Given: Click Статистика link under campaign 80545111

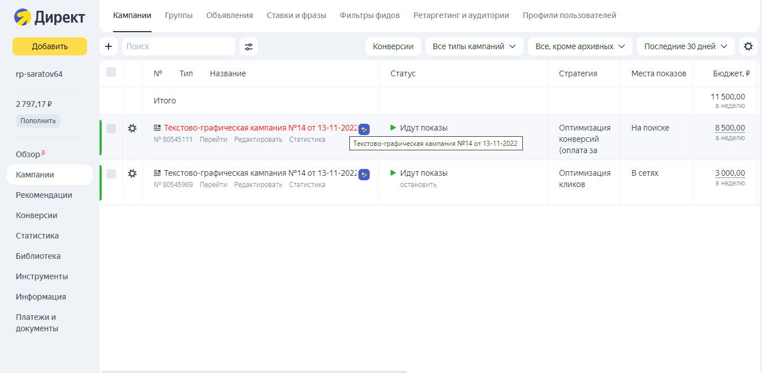Looking at the screenshot, I should (x=307, y=140).
